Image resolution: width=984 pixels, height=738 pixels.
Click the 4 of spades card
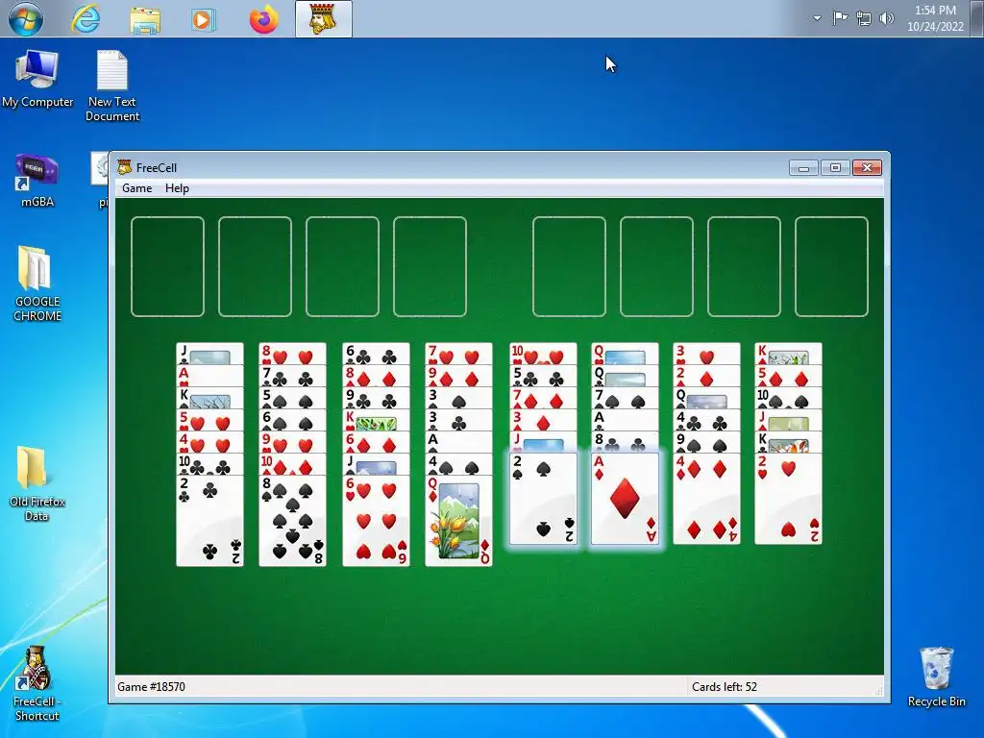click(458, 464)
